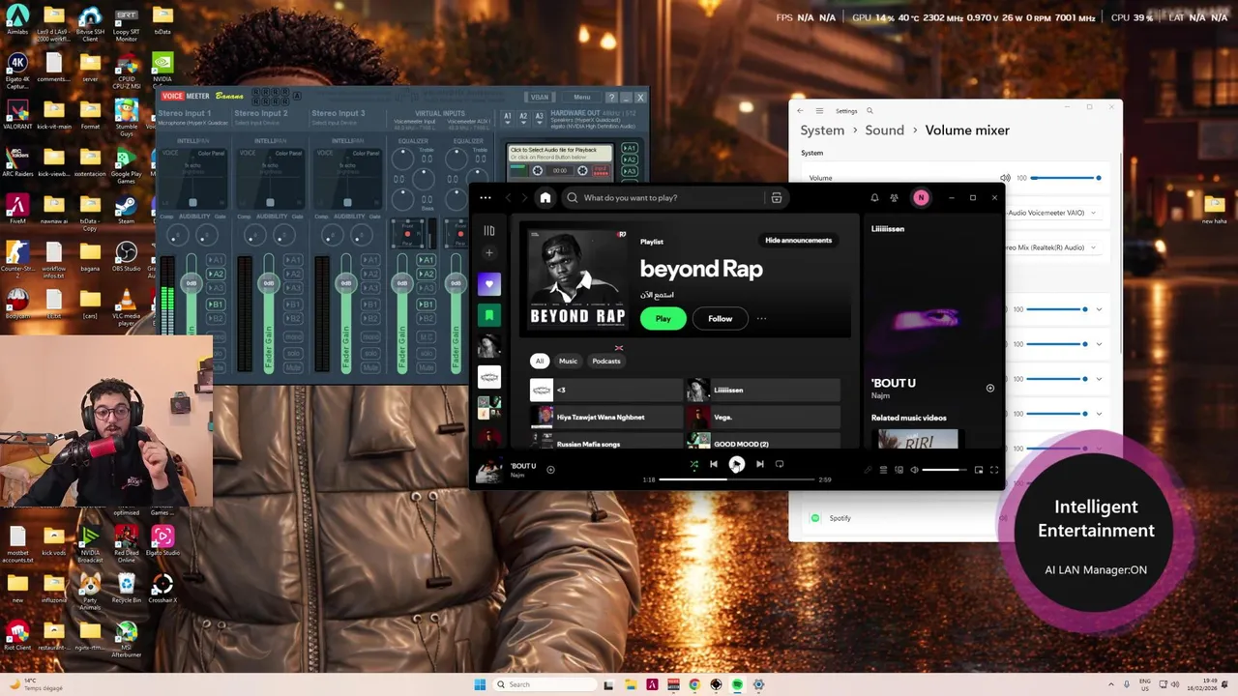1238x696 pixels.
Task: Select the All filter chip
Action: coord(540,361)
